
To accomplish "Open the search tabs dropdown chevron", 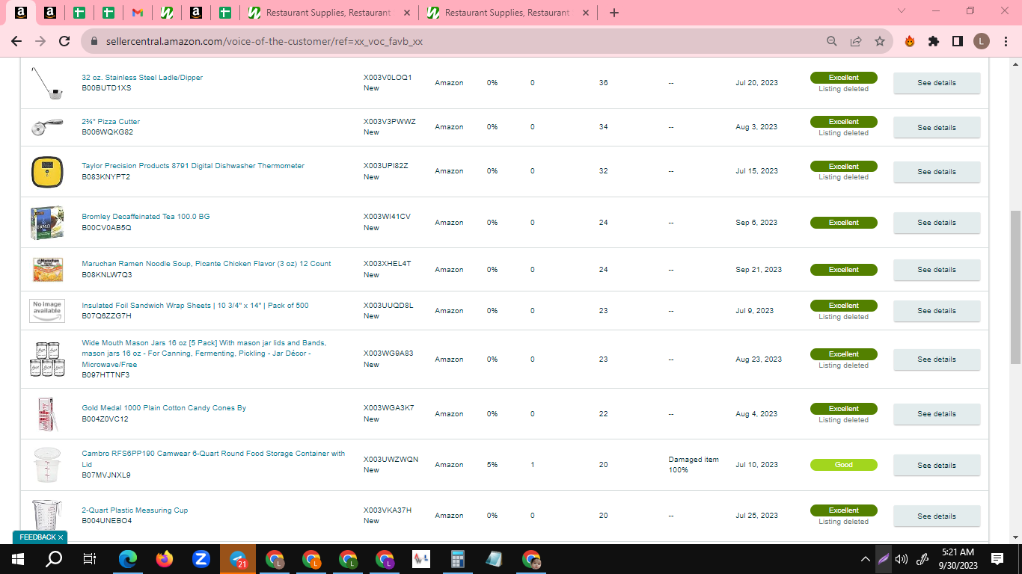I will 902,11.
